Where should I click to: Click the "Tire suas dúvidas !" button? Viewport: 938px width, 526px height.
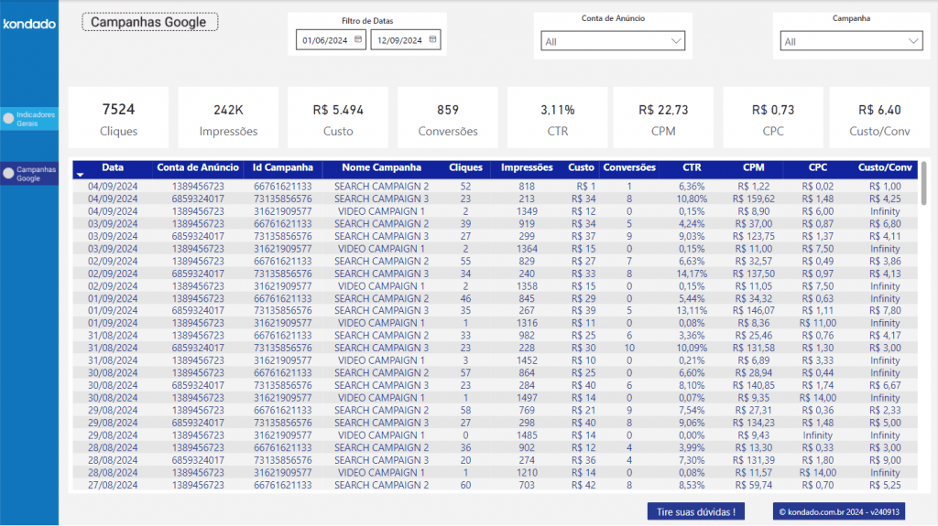[695, 511]
